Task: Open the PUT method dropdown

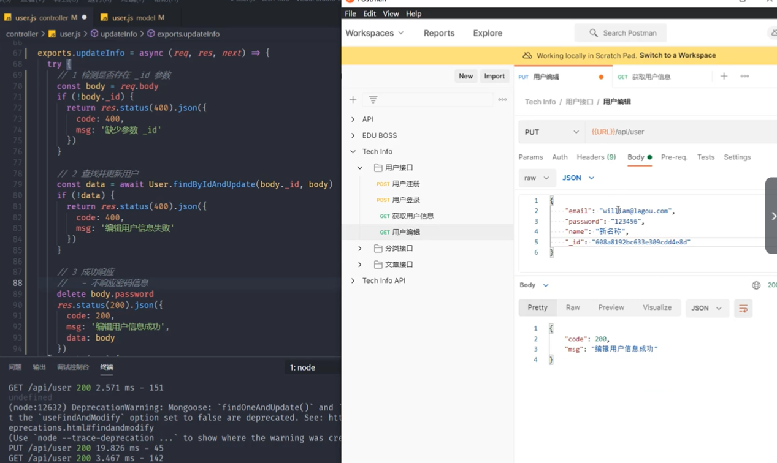Action: (x=551, y=132)
